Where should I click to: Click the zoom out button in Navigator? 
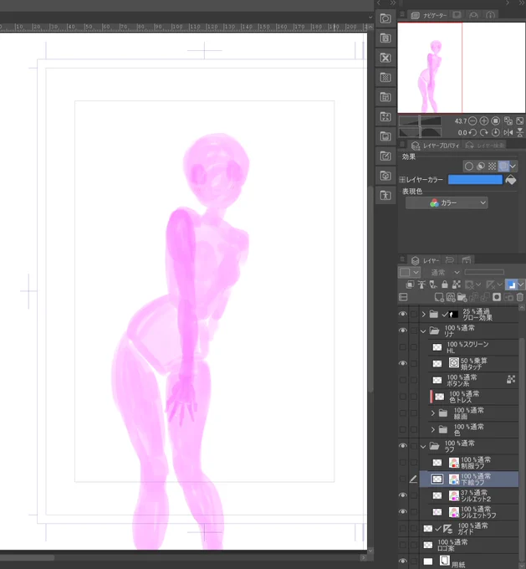tap(473, 121)
